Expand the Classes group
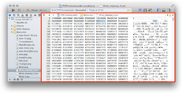This screenshot has width=182, height=93. coord(12,26)
